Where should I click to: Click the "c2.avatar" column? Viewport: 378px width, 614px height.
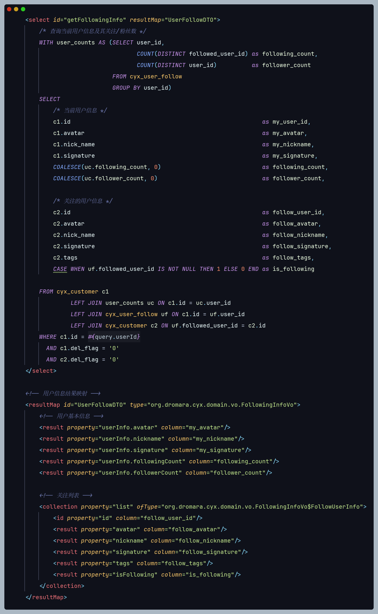(x=69, y=224)
